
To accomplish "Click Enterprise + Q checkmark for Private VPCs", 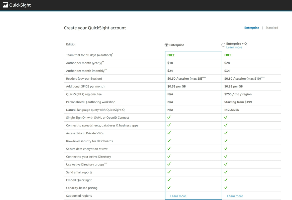I will (x=226, y=133).
